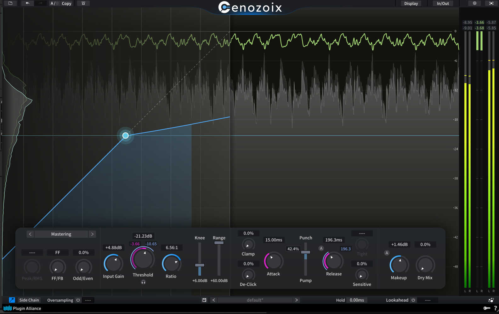Select next compressor mode with right chevron

[x=92, y=234]
